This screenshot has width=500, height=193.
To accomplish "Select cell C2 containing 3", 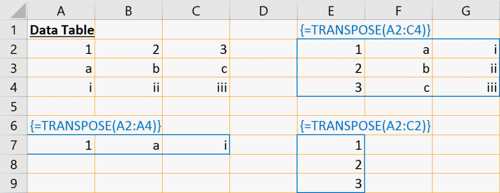I will pyautogui.click(x=196, y=49).
